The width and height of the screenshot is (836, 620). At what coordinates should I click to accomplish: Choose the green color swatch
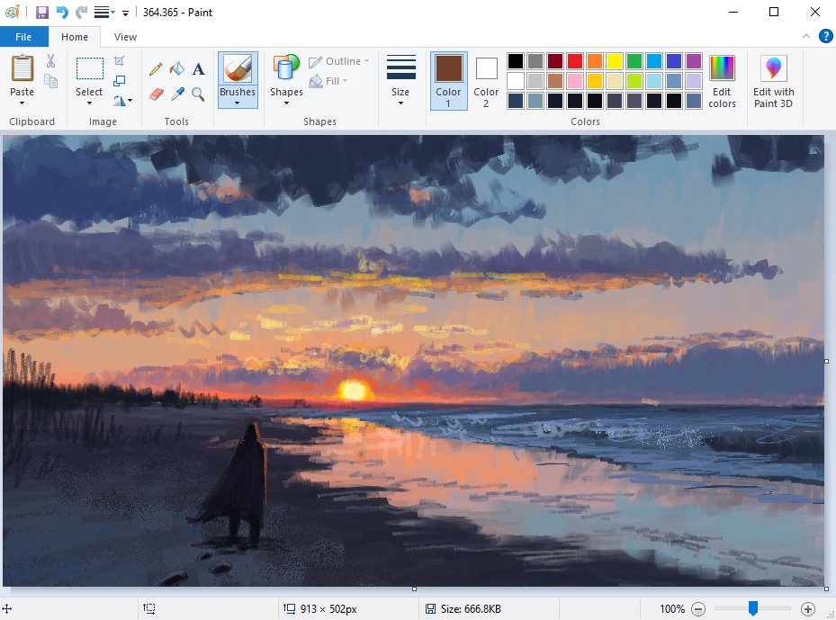[634, 61]
